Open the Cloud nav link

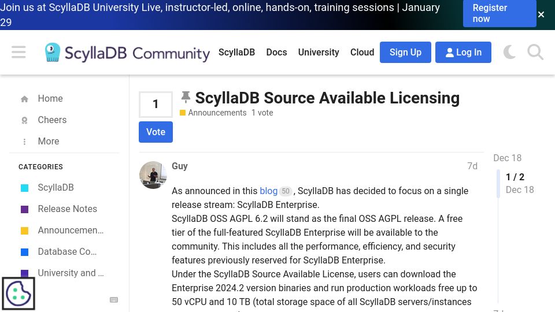coord(362,52)
